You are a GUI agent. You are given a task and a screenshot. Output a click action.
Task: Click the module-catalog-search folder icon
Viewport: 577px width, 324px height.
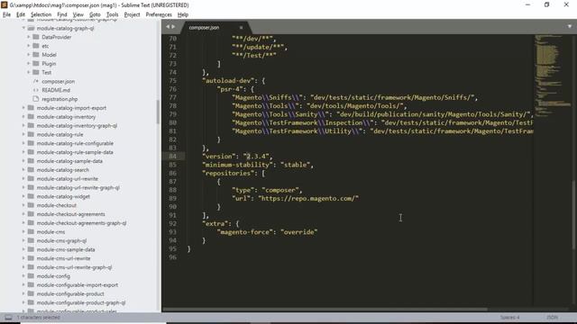[31, 170]
